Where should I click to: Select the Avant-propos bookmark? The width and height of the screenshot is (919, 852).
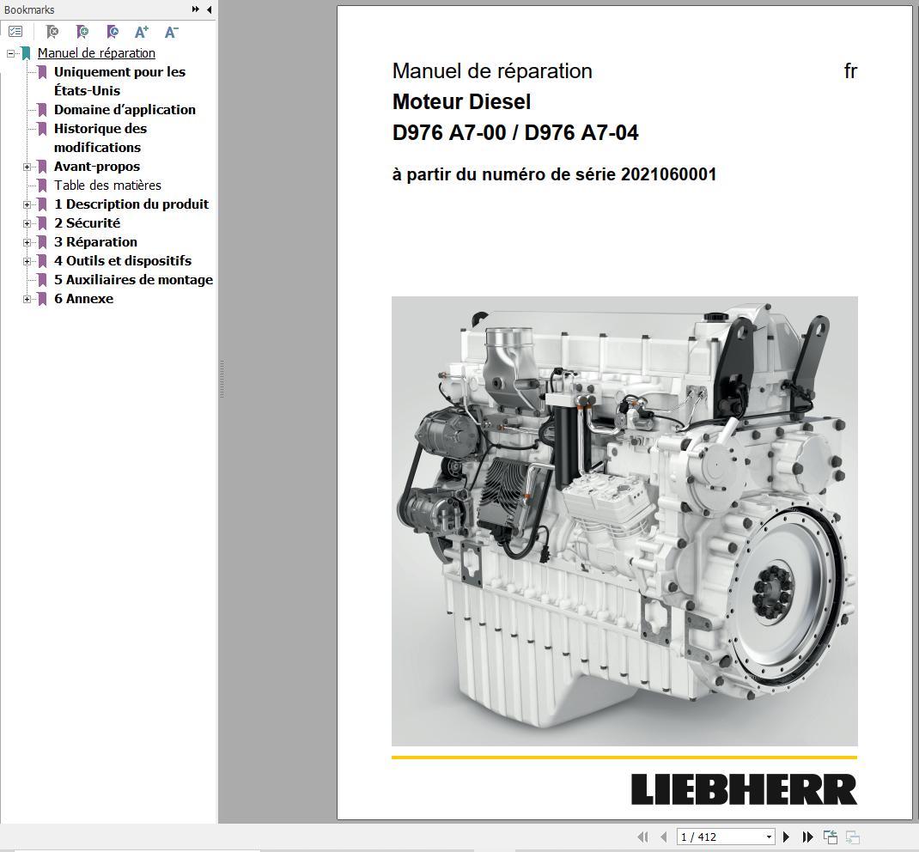click(x=97, y=167)
